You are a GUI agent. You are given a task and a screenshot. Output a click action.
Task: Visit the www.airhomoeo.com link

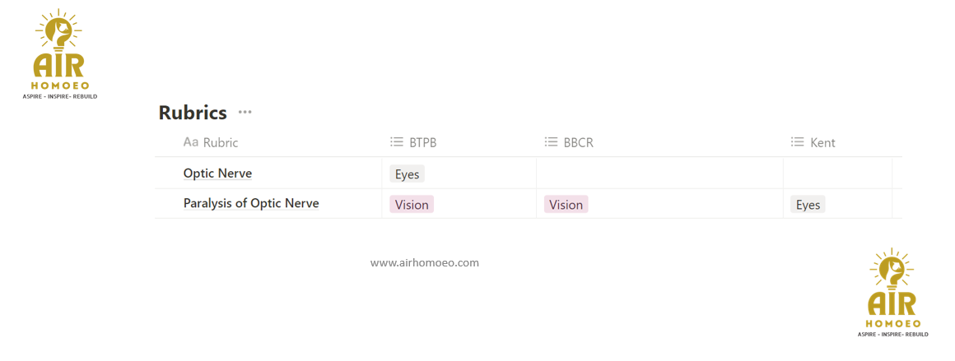coord(425,263)
